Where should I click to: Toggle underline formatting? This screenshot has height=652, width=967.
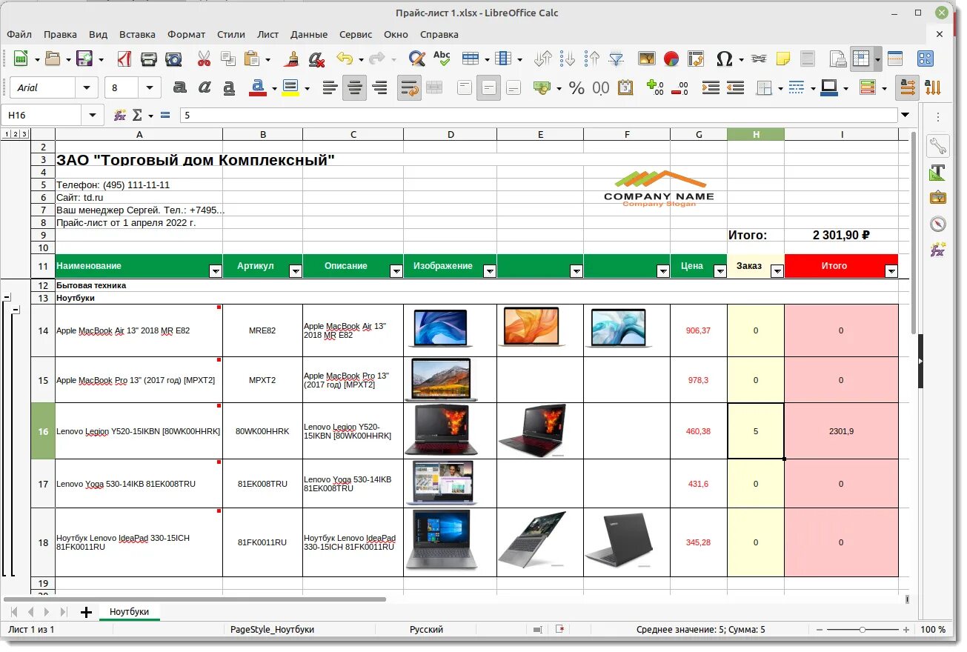[x=229, y=88]
